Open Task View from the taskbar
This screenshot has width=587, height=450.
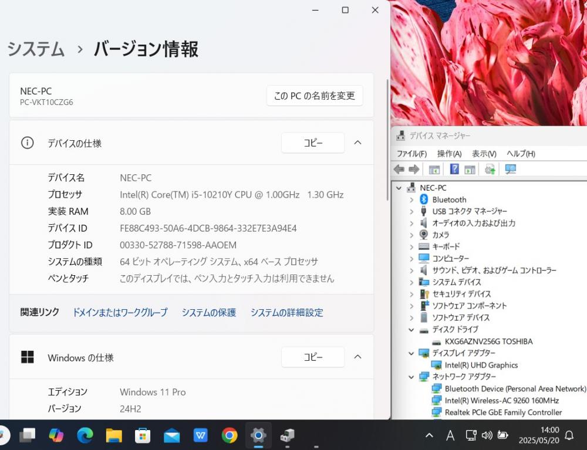[28, 435]
